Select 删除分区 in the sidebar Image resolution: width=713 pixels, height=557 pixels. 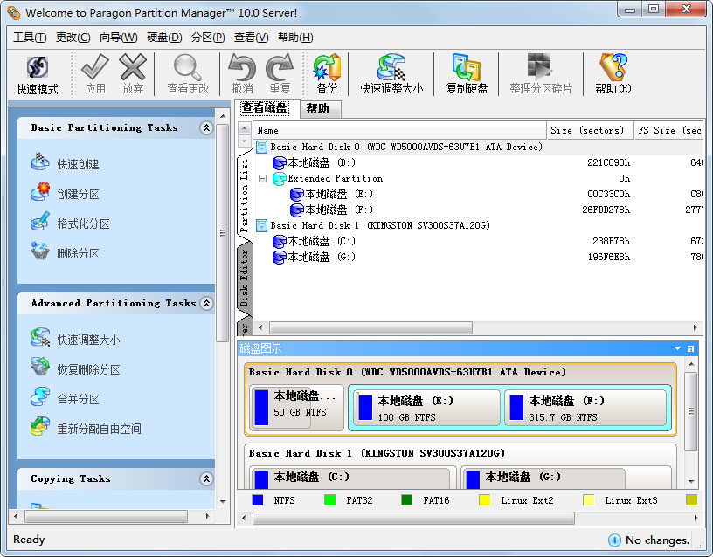(78, 254)
